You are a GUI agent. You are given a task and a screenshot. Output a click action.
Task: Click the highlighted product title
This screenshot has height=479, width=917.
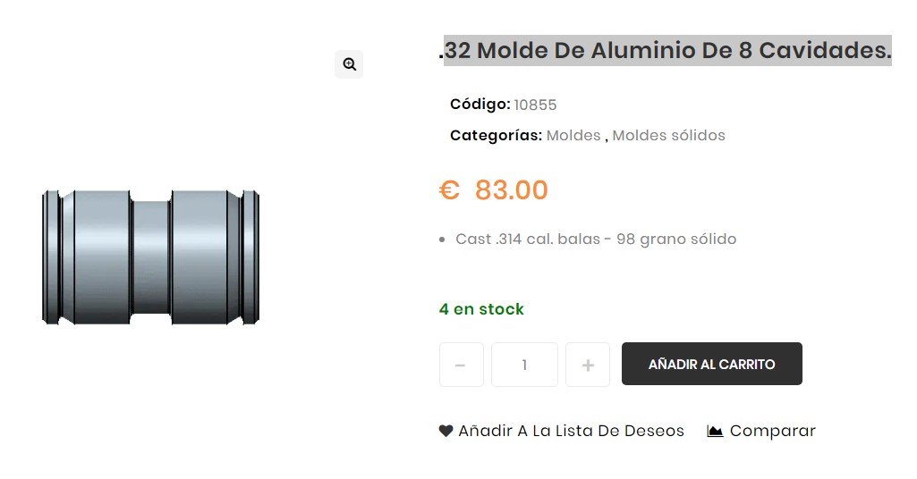[x=667, y=51]
